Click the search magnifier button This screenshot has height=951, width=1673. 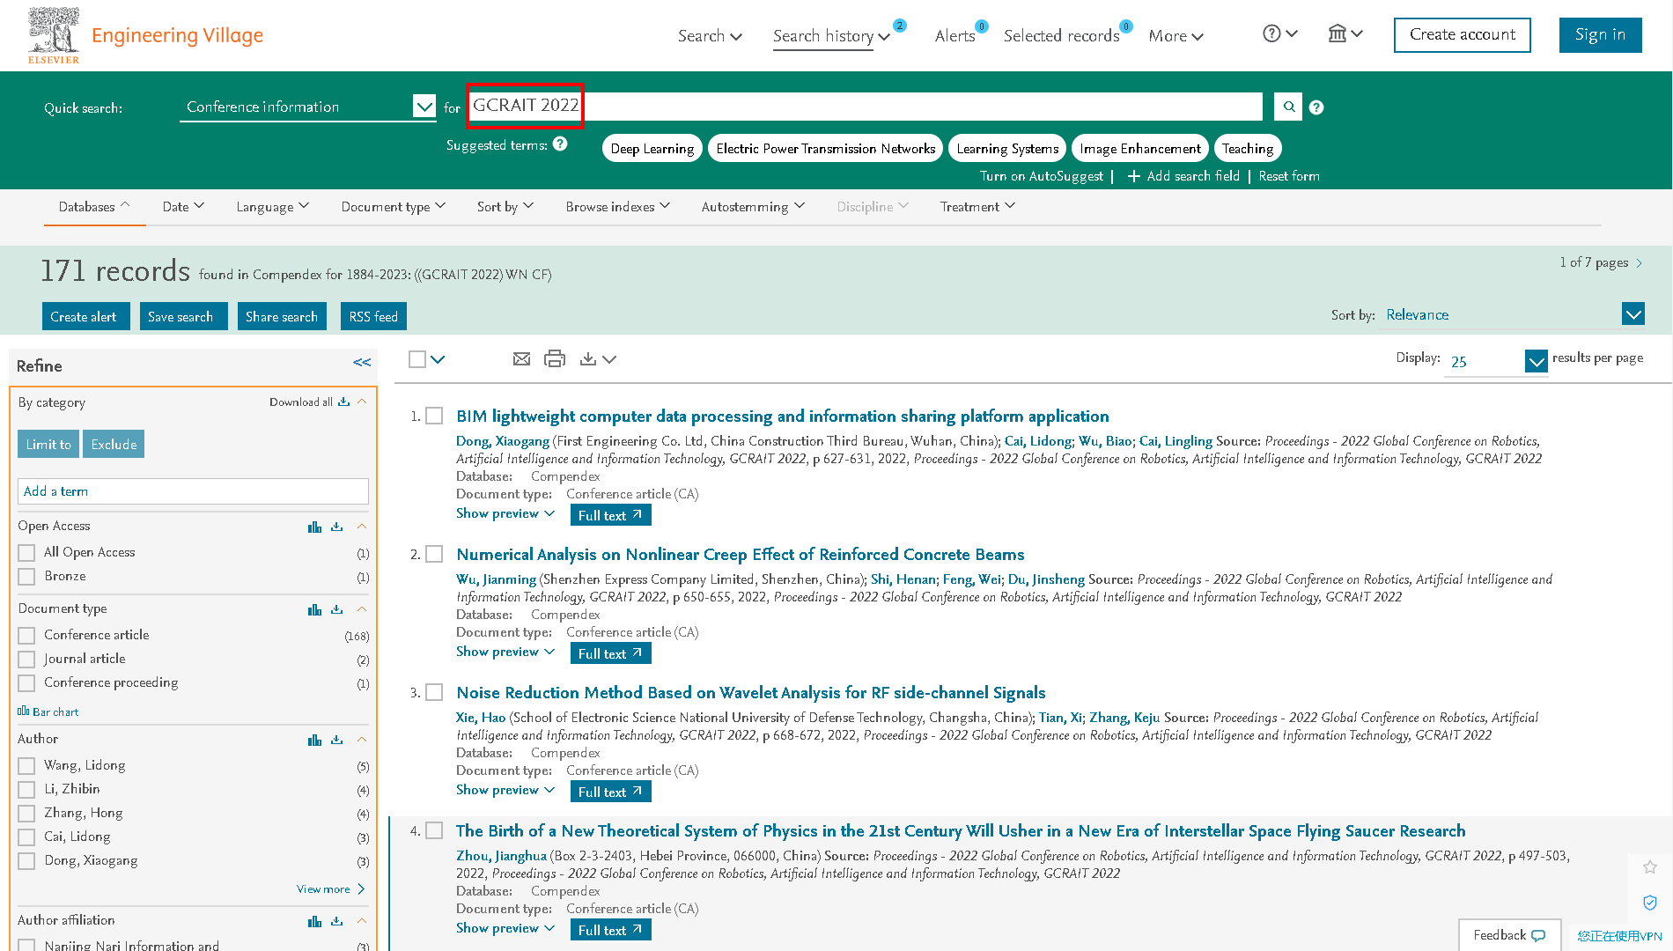[1289, 107]
